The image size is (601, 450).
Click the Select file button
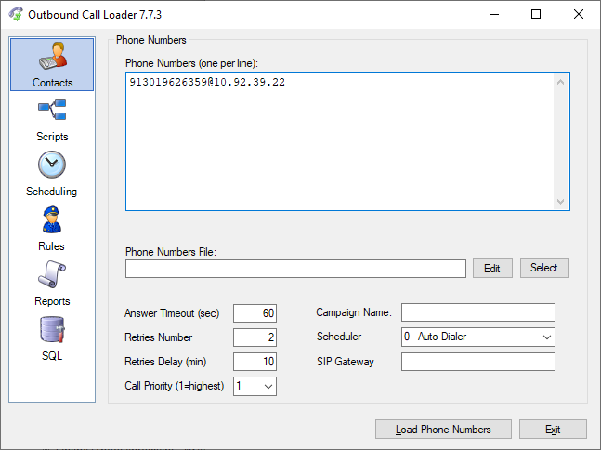(x=544, y=268)
